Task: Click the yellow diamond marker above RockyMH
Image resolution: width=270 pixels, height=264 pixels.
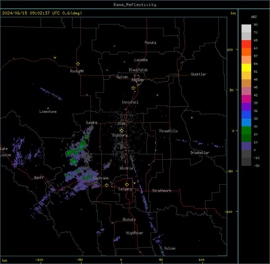Action: point(78,64)
